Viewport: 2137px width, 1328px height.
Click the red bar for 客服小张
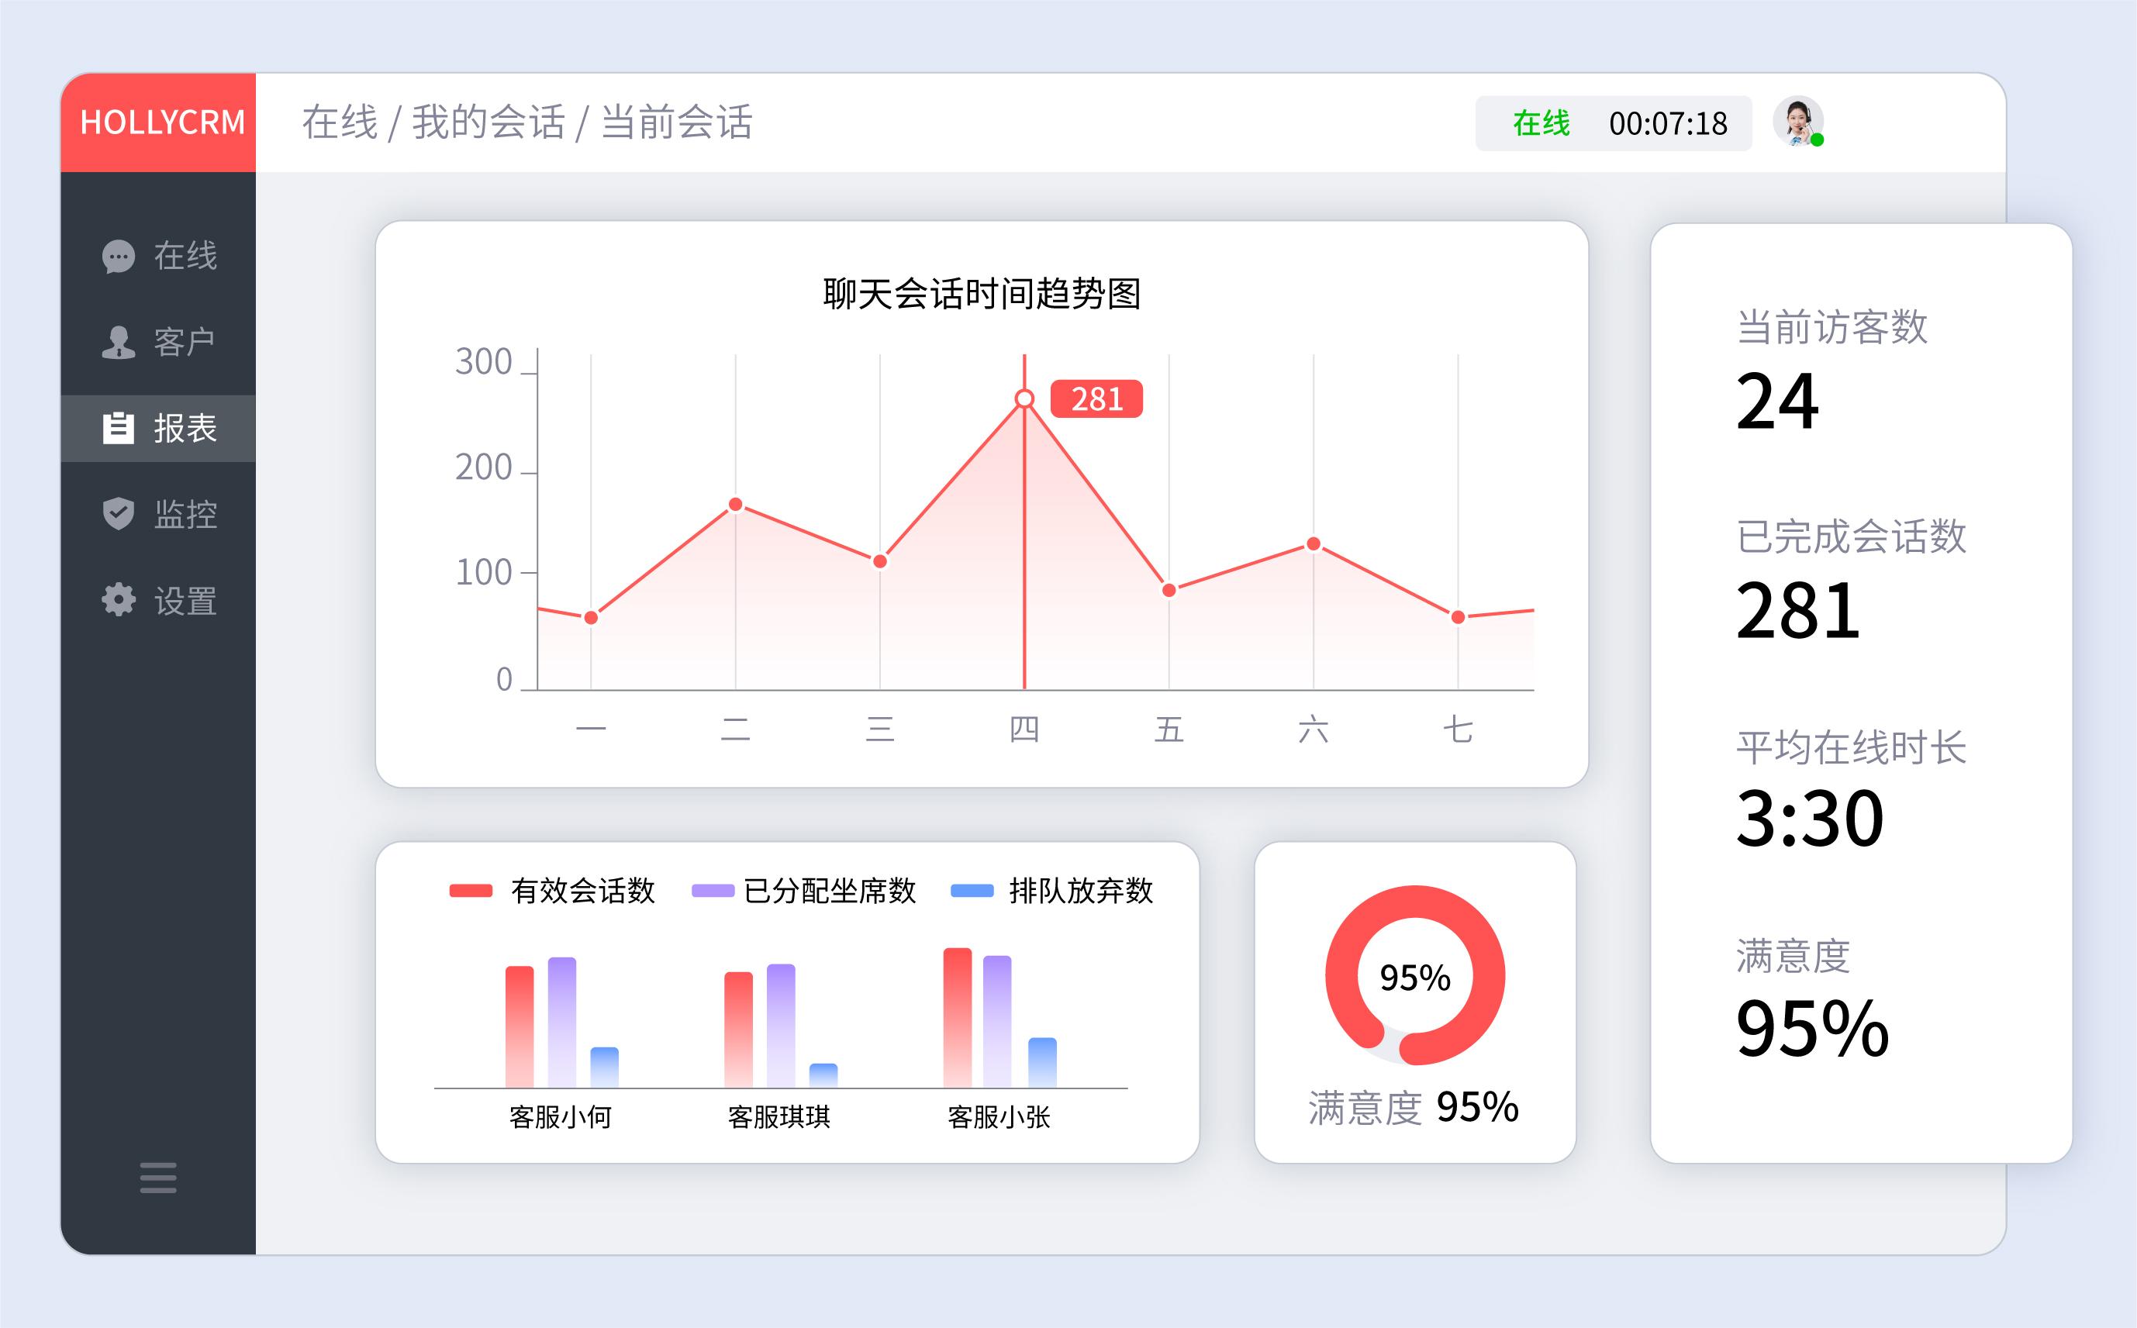tap(958, 1018)
